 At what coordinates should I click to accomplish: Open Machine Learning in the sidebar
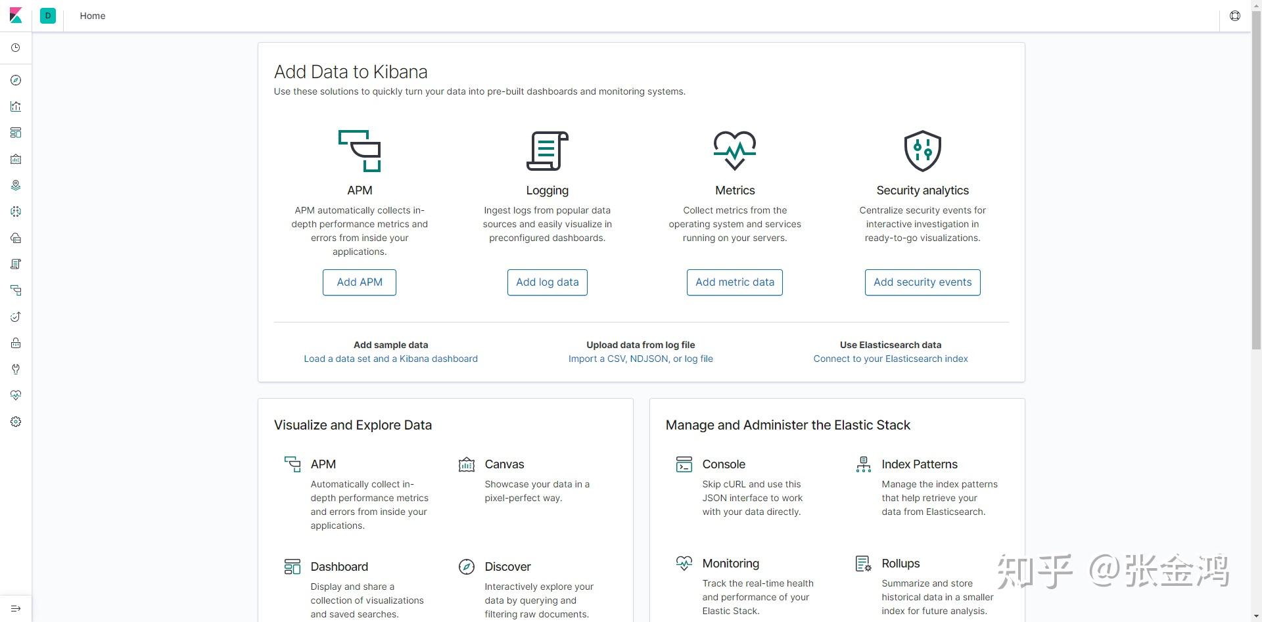(x=16, y=211)
